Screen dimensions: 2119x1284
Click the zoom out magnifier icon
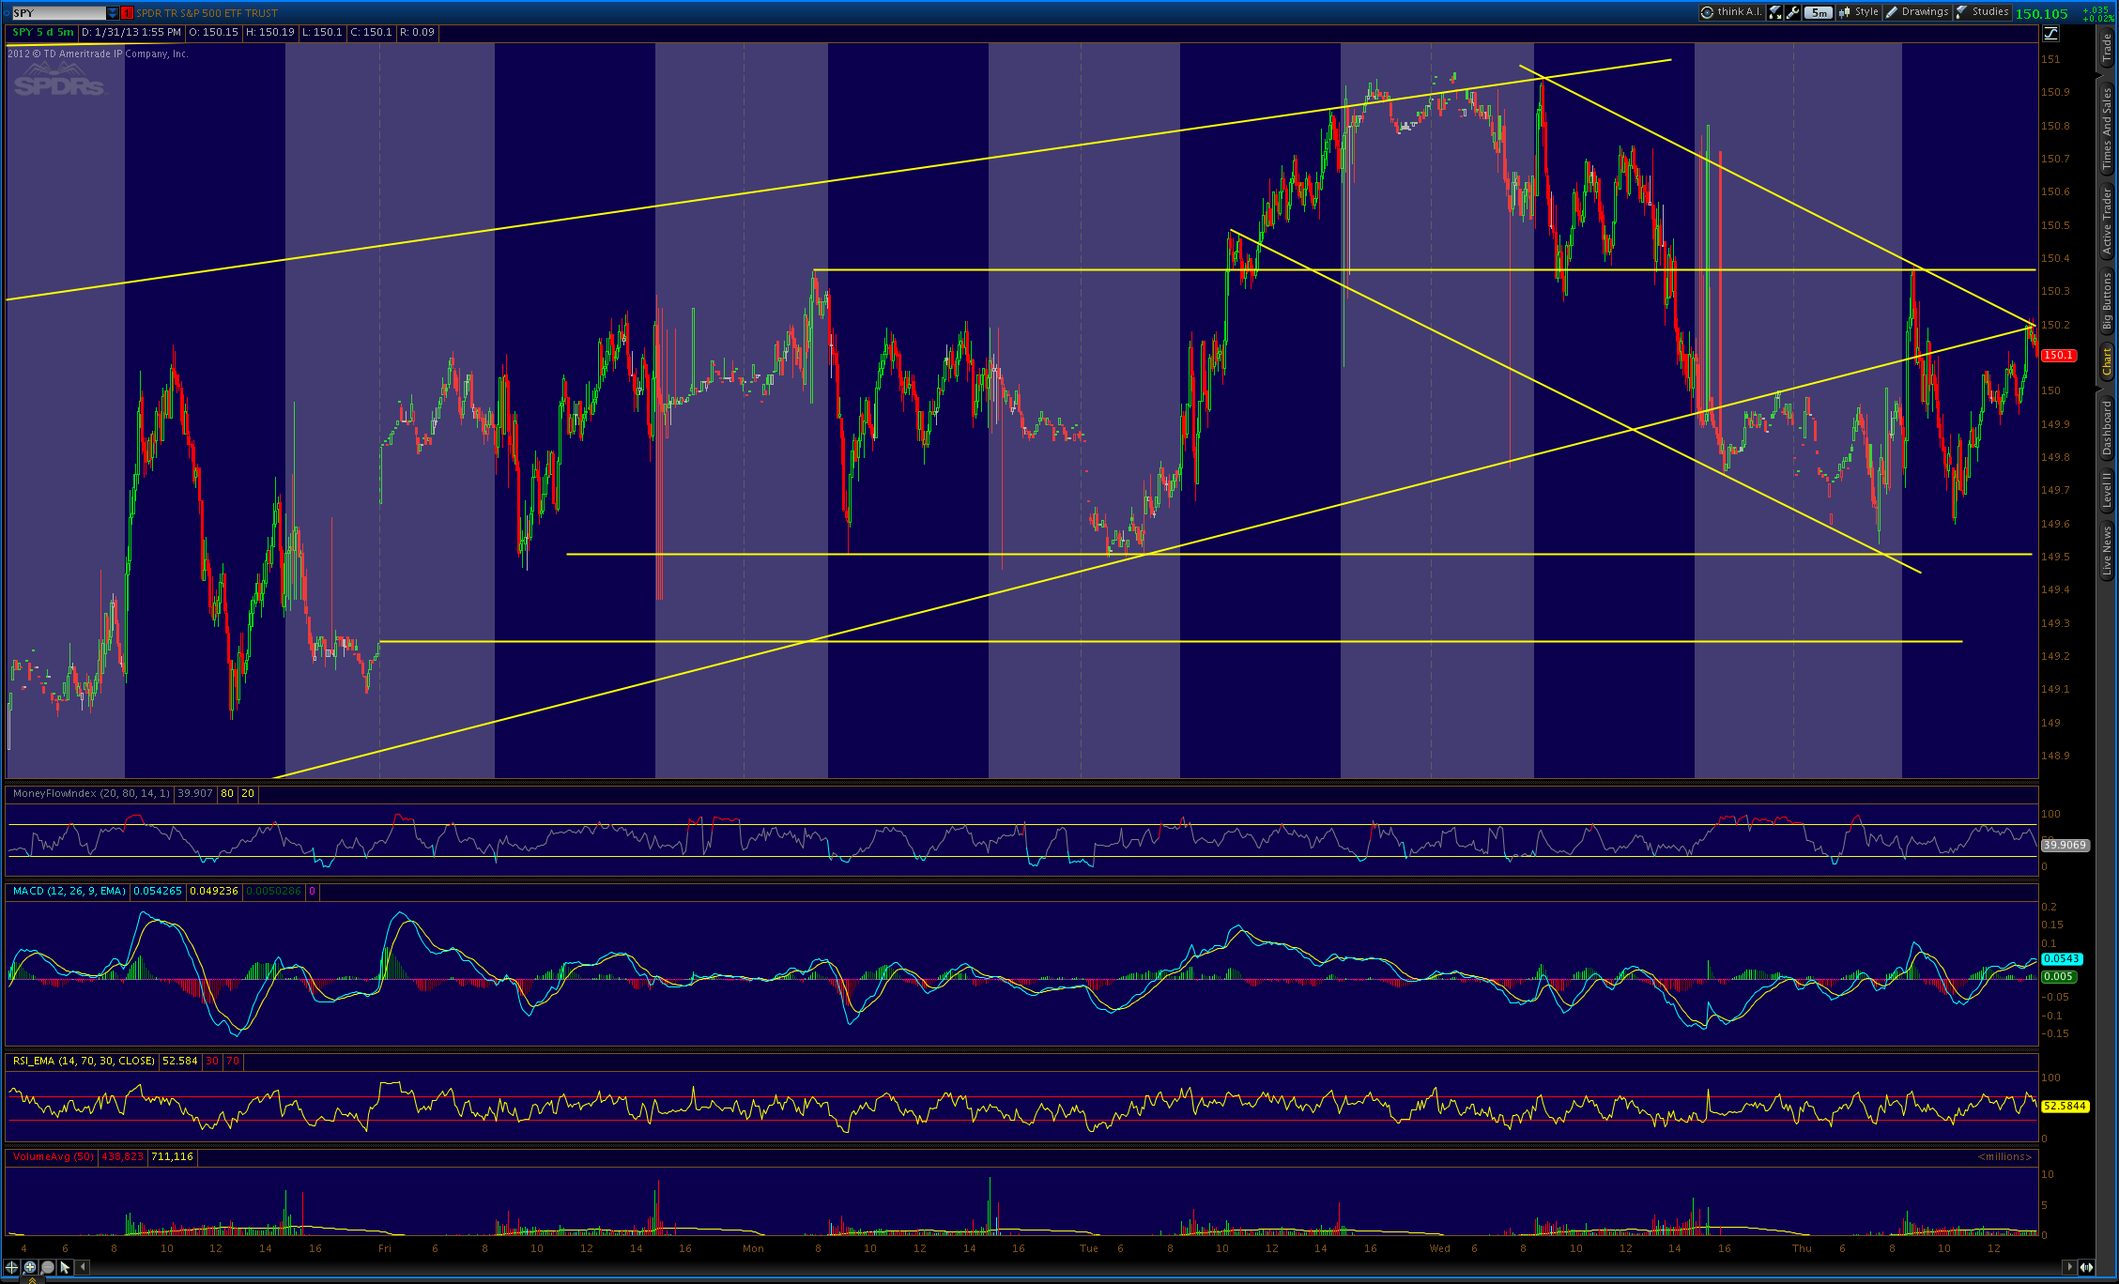coord(47,1267)
